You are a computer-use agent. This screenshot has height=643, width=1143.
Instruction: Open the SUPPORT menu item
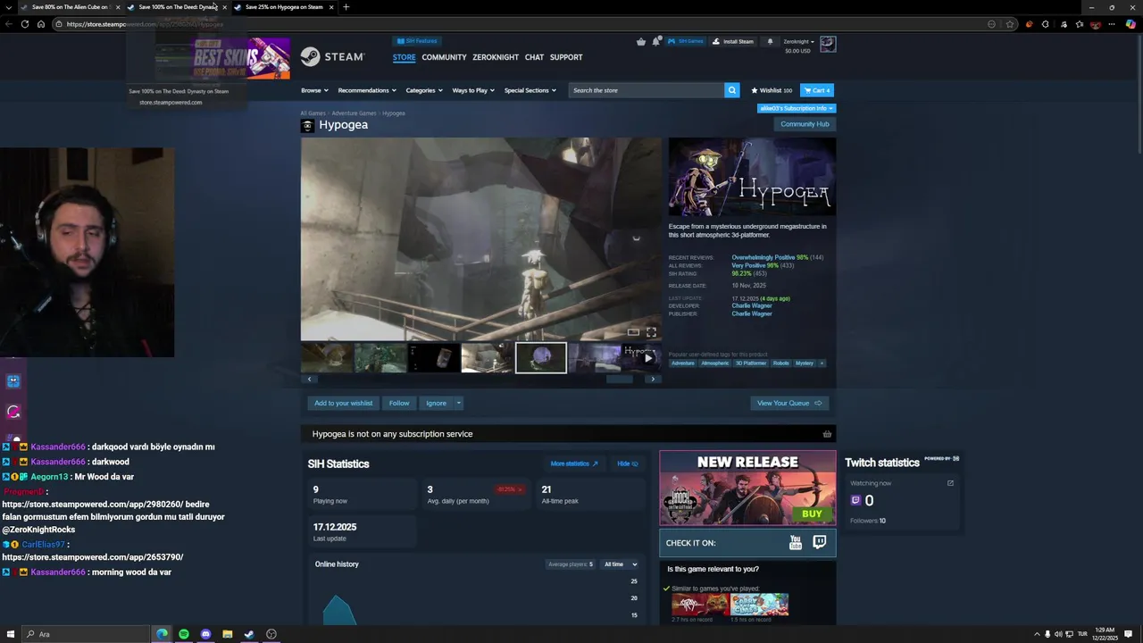click(566, 57)
